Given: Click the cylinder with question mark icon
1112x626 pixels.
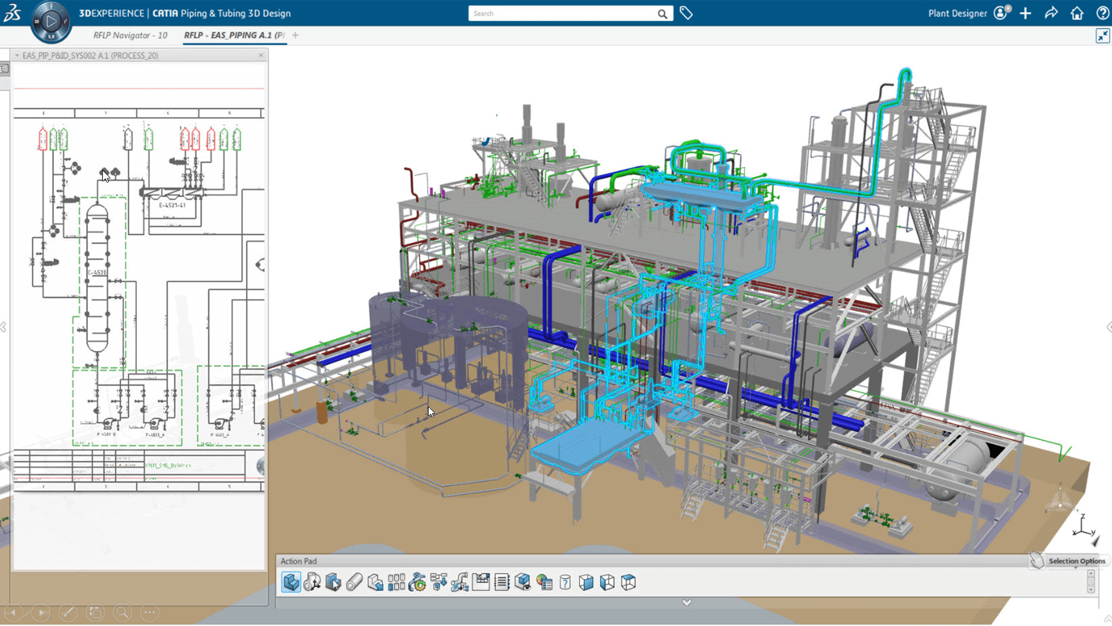Looking at the screenshot, I should 565,582.
